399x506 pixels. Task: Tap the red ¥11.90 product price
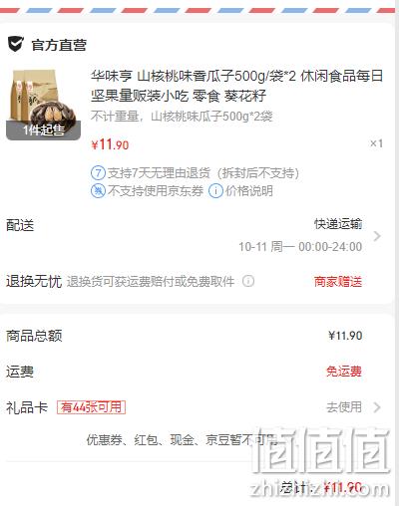click(x=110, y=144)
